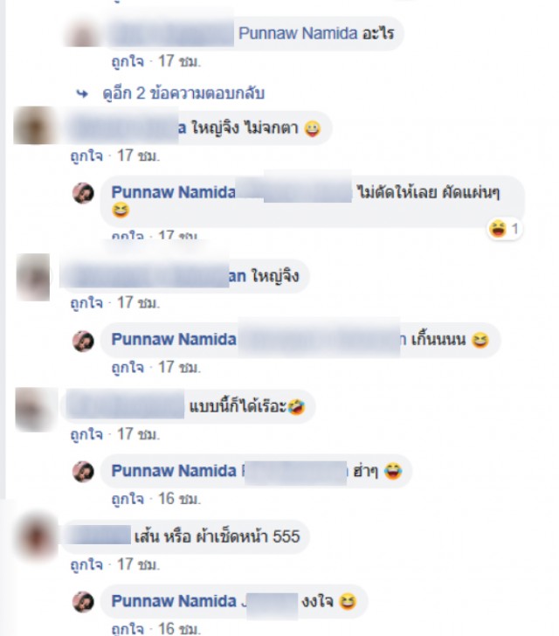
Task: Like the อะไร comment at the top
Action: click(x=128, y=62)
